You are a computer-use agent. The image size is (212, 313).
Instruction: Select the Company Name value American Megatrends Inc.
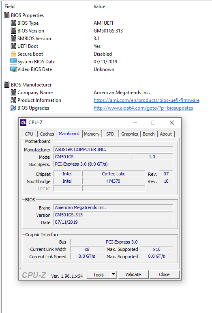pyautogui.click(x=122, y=93)
